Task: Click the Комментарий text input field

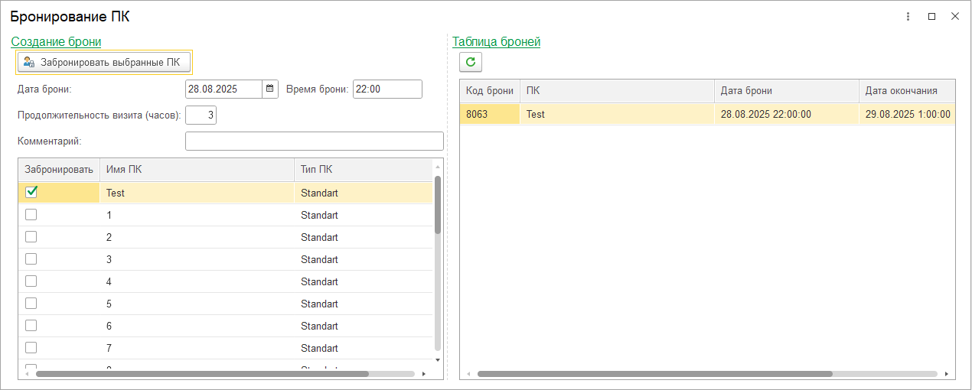Action: pos(315,141)
